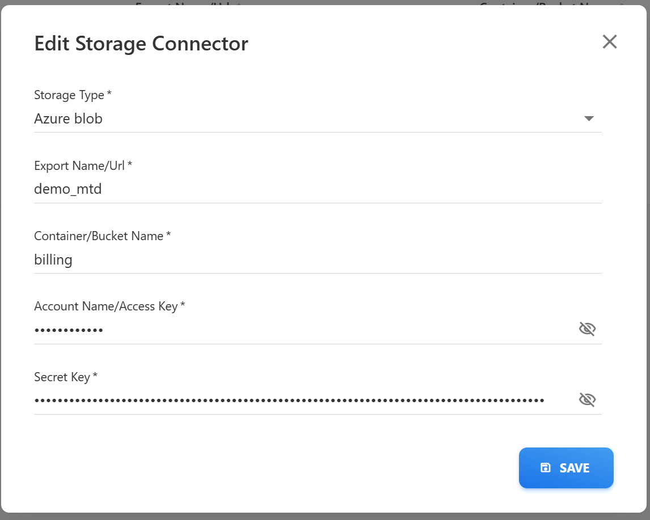Click the 'Export Name/Url' field label
The width and height of the screenshot is (650, 520).
(79, 165)
